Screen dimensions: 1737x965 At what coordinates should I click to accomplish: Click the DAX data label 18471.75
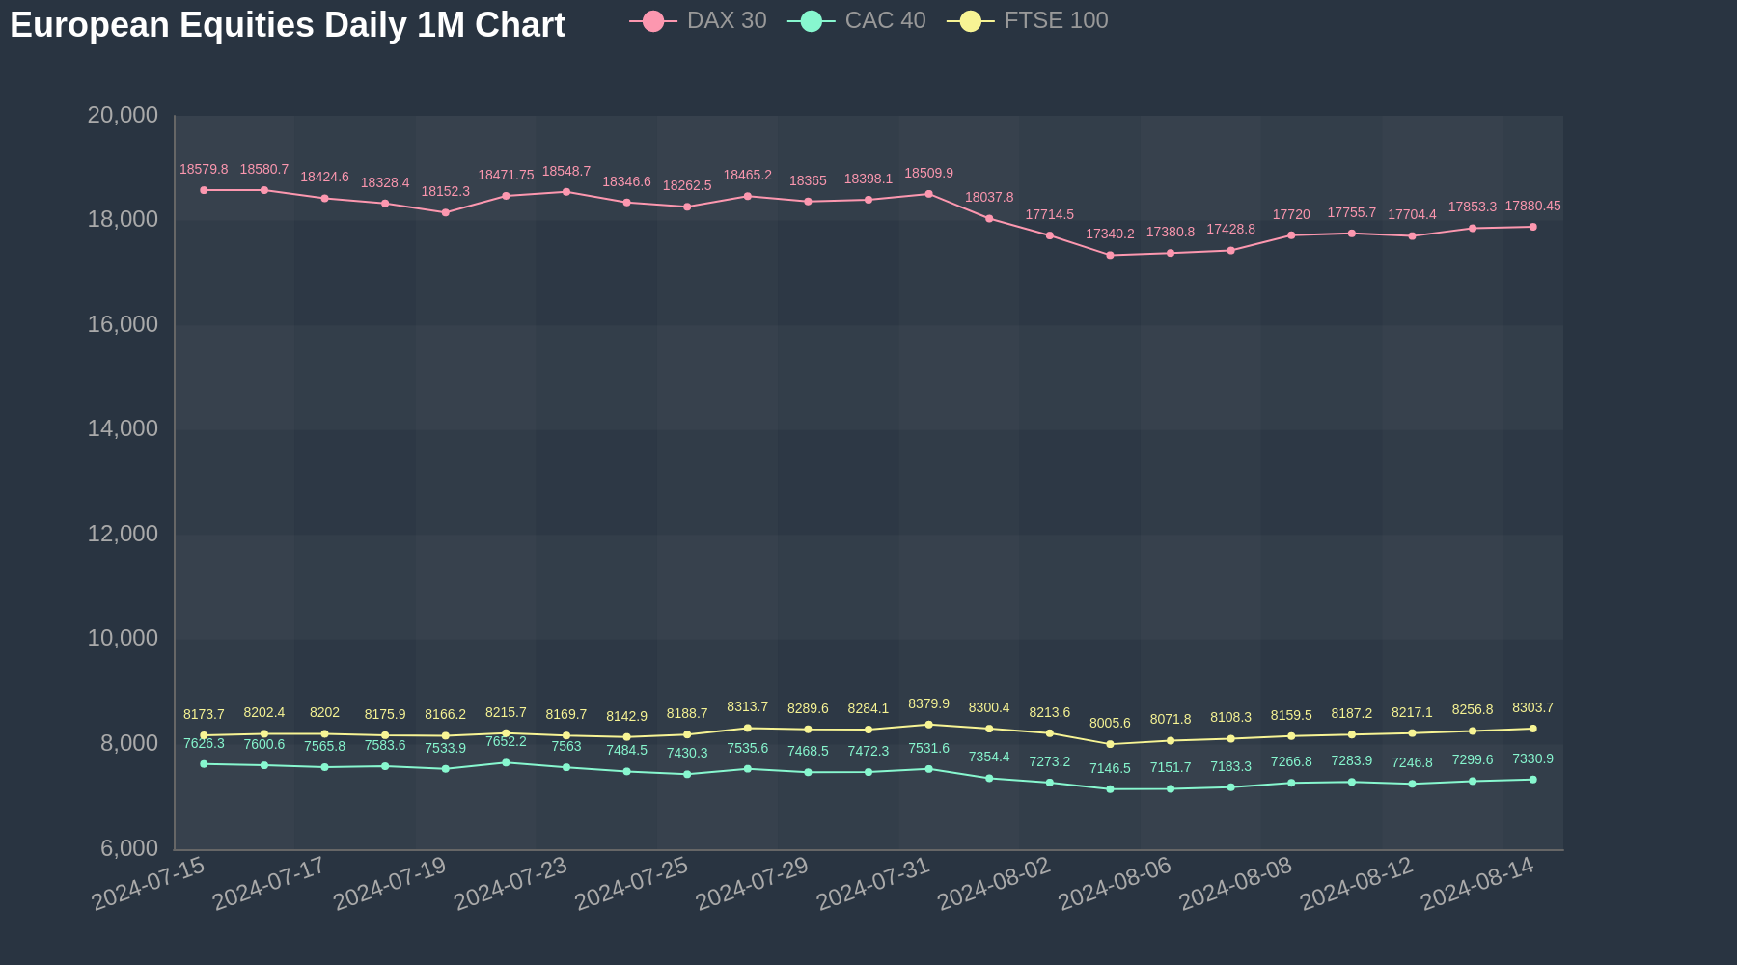[x=506, y=176]
